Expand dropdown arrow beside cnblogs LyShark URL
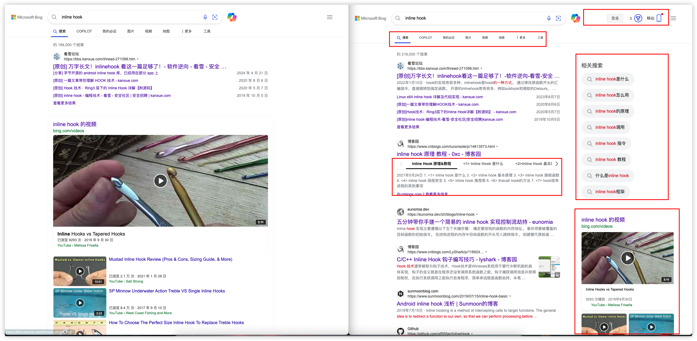The image size is (697, 341). point(486,252)
